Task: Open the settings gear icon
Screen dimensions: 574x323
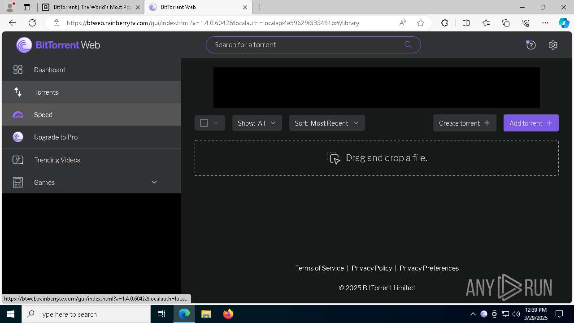Action: point(553,45)
